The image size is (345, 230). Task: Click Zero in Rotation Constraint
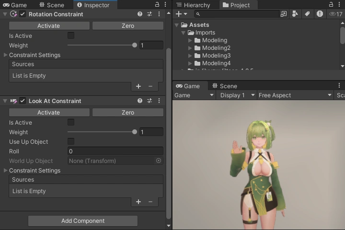pyautogui.click(x=128, y=25)
